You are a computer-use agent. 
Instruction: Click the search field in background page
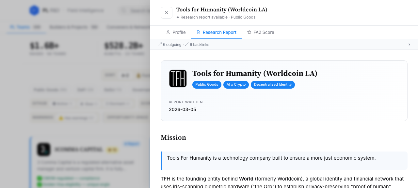click(x=135, y=10)
